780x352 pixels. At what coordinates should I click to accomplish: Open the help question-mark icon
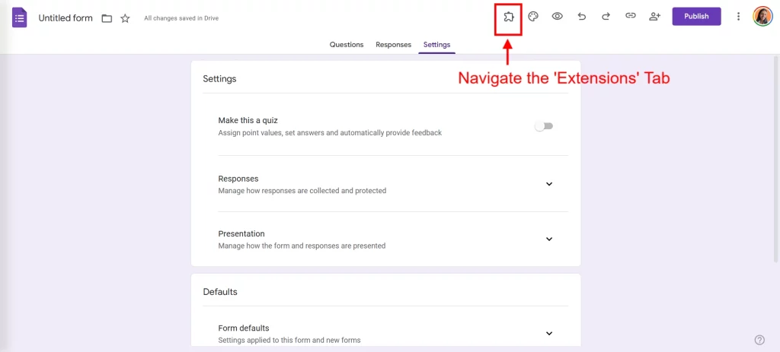(759, 340)
